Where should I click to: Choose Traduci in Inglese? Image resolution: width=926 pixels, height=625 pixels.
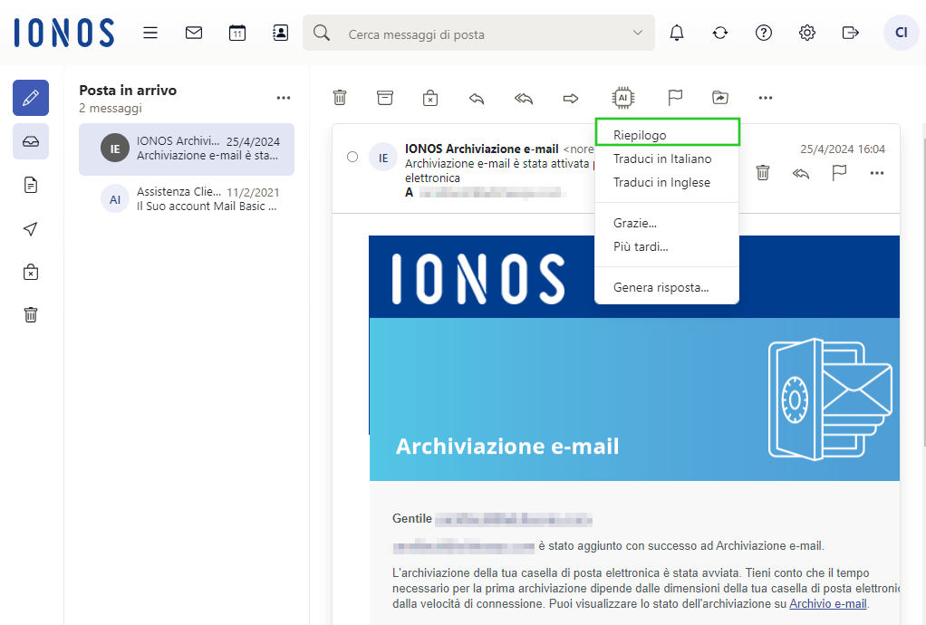click(x=668, y=182)
